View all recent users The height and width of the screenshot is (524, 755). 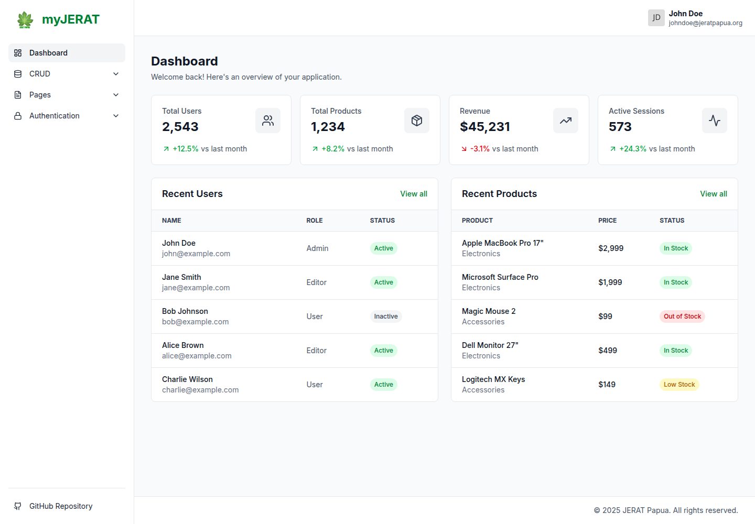(414, 194)
